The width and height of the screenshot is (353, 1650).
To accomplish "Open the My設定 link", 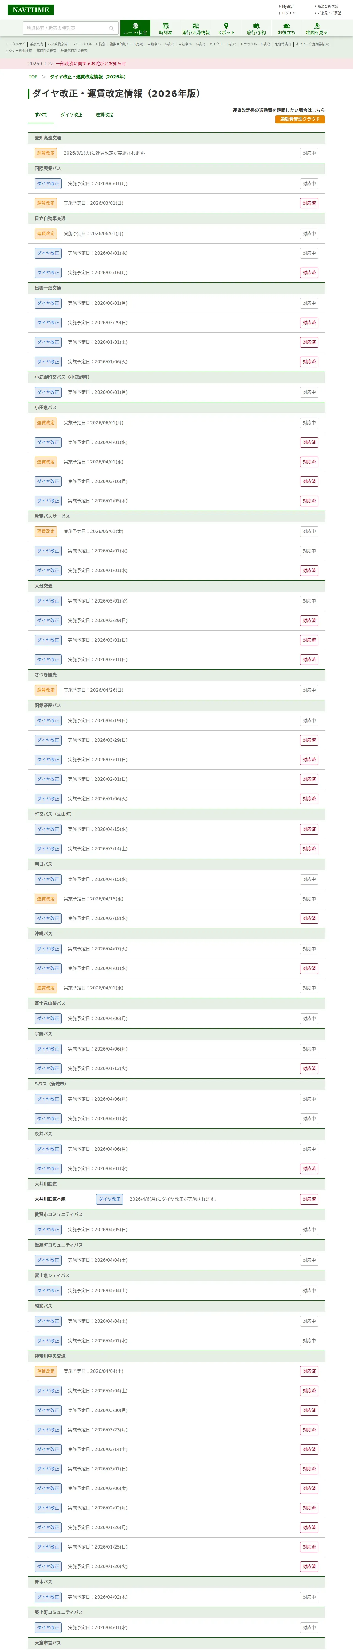I will click(288, 6).
